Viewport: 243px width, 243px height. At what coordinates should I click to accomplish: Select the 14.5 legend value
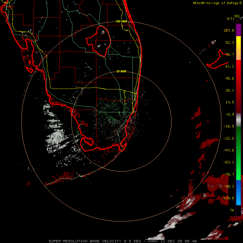230,102
